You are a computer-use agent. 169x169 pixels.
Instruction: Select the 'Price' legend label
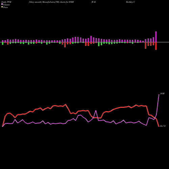[6, 7]
